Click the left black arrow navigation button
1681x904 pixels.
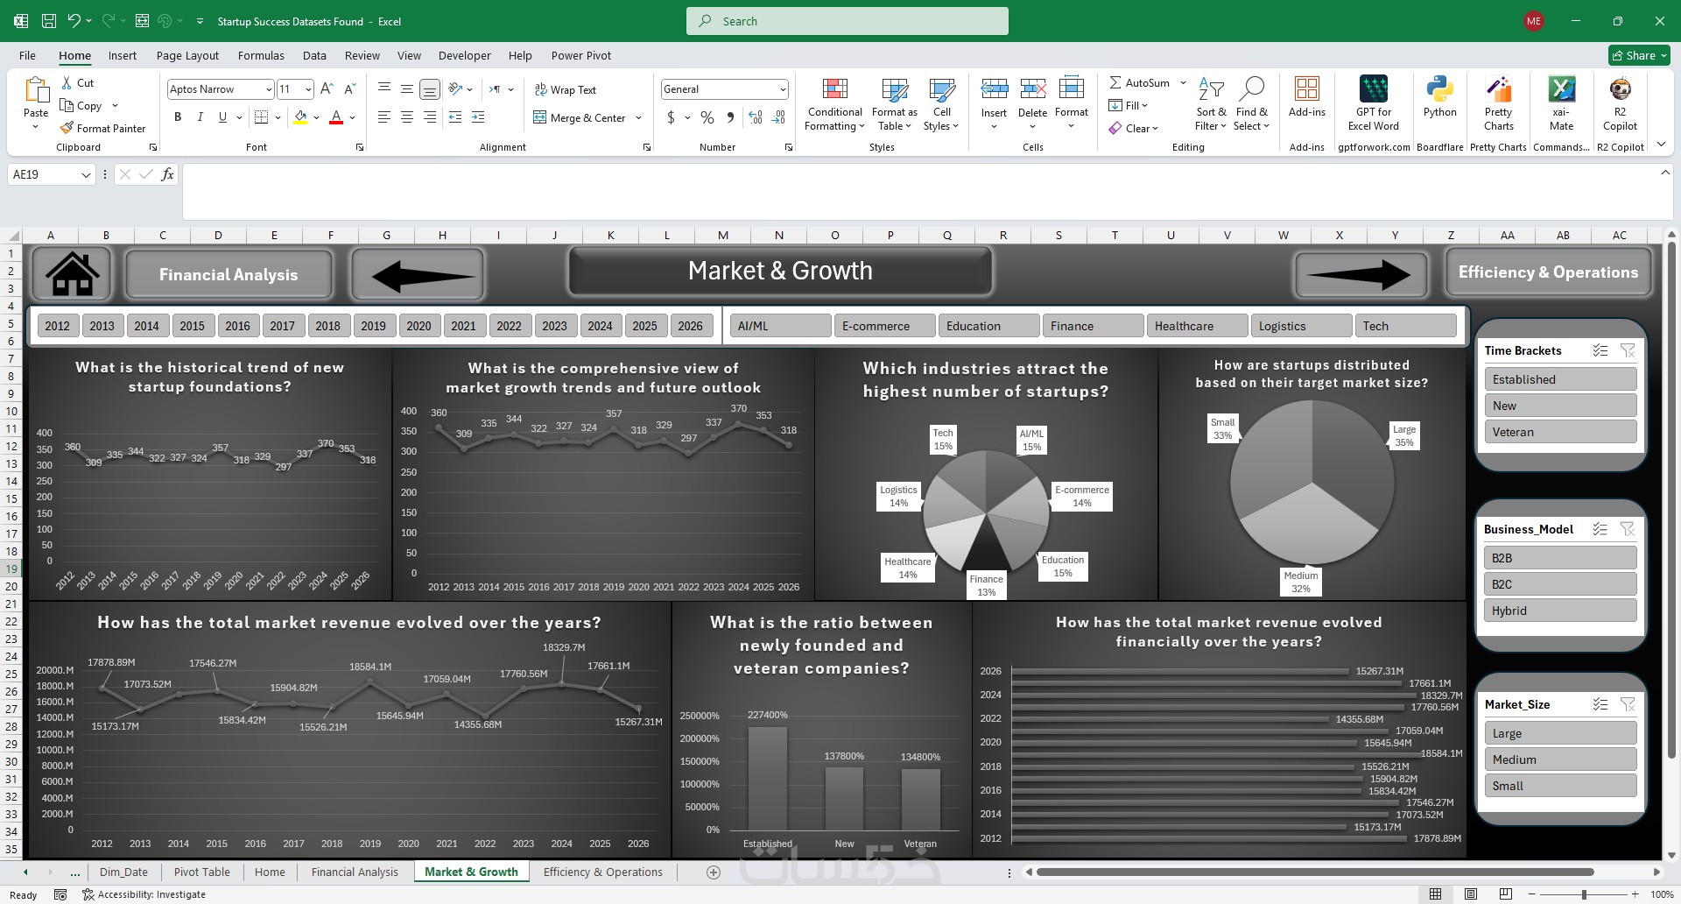point(418,275)
